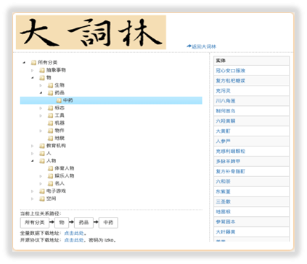Screen dimensions: 307x264
Task: Click the 大词林 logo banner
Action: pos(91,32)
